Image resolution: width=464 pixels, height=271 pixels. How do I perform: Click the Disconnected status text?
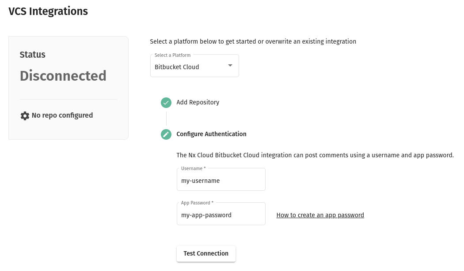tap(63, 76)
